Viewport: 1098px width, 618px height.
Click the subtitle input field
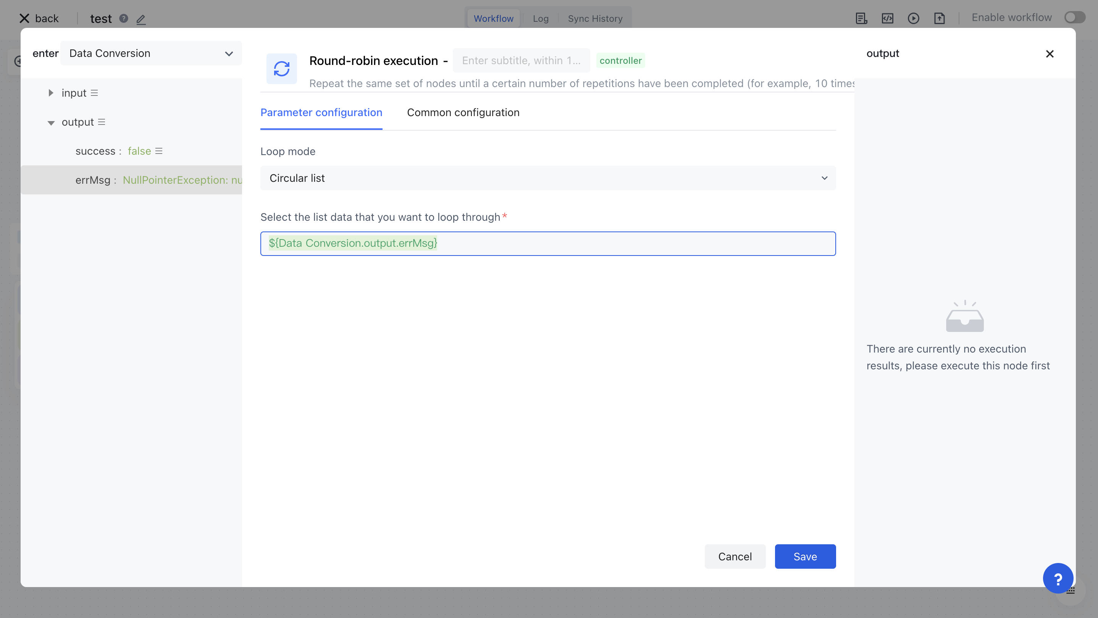coord(521,61)
